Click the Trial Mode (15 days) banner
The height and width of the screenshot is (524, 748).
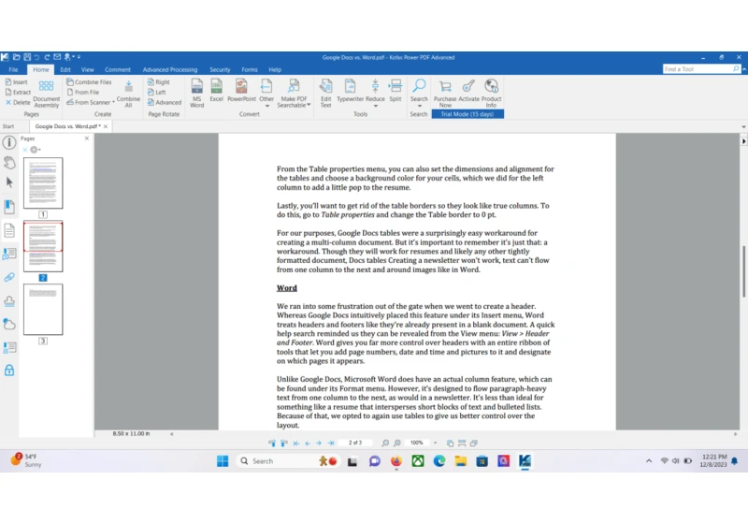click(x=467, y=114)
